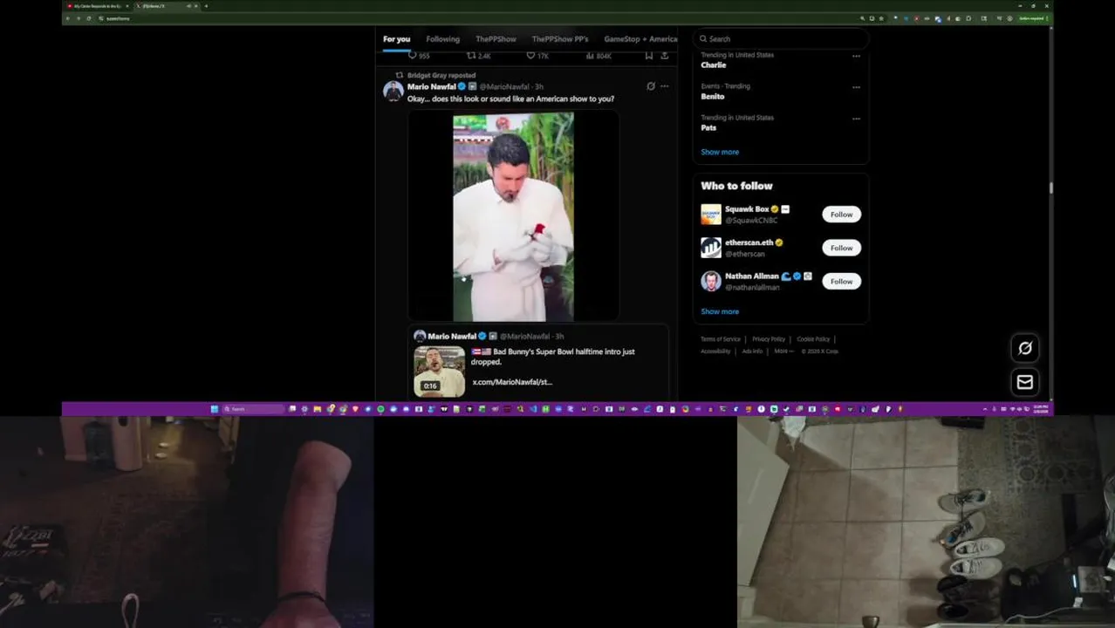
Task: Open Ads info footer link
Action: pos(752,352)
